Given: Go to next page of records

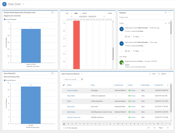Looking at the screenshot, I should click(x=167, y=128).
